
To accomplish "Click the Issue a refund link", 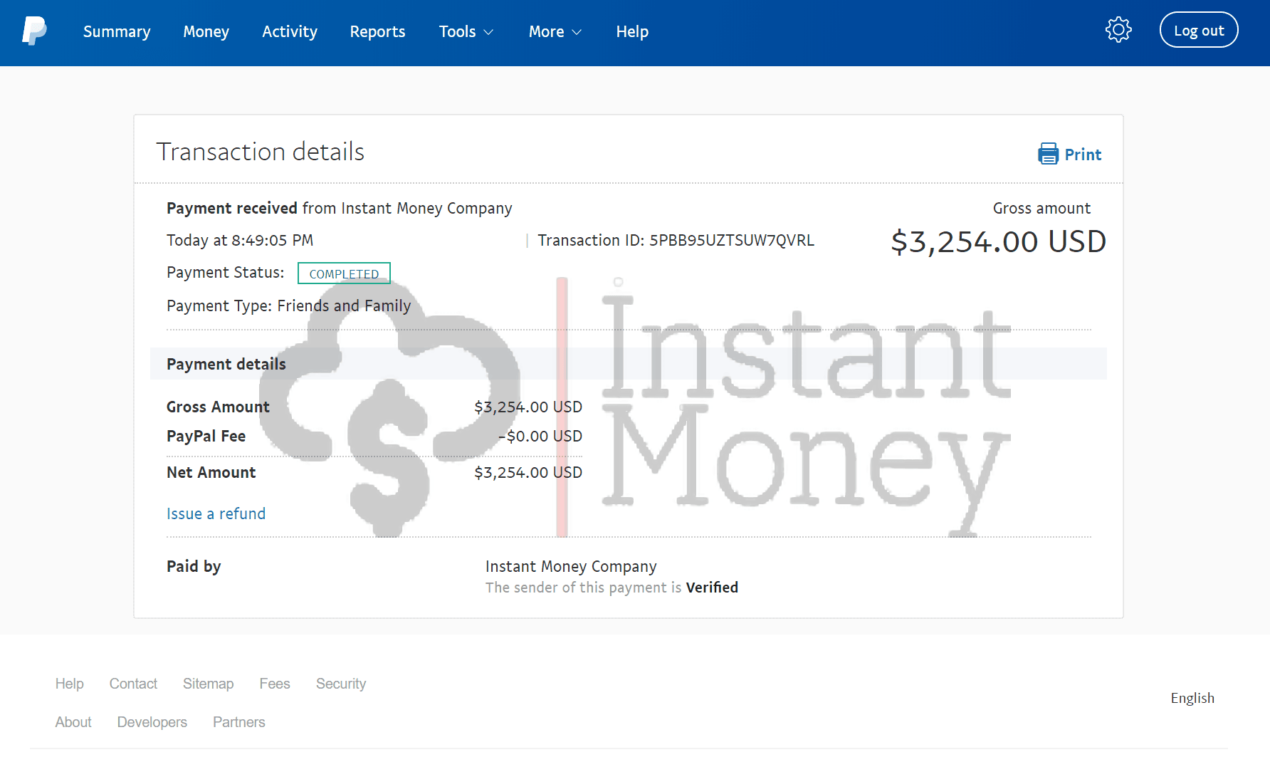I will pyautogui.click(x=216, y=513).
